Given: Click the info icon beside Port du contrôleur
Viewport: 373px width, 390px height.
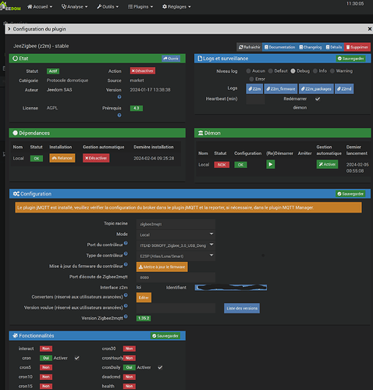Looking at the screenshot, I should 126,243.
